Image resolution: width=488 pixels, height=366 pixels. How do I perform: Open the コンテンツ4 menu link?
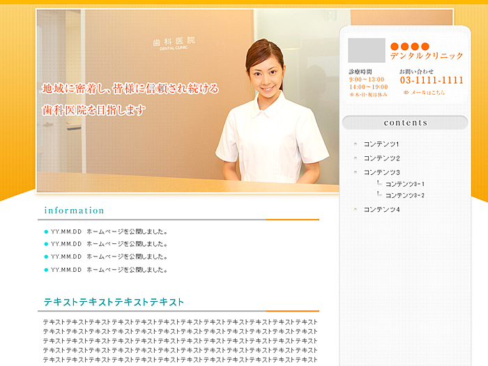coord(381,209)
